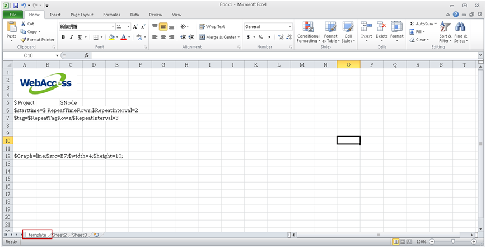Open Excel Help question mark
Image resolution: width=486 pixels, height=248 pixels.
[x=456, y=14]
